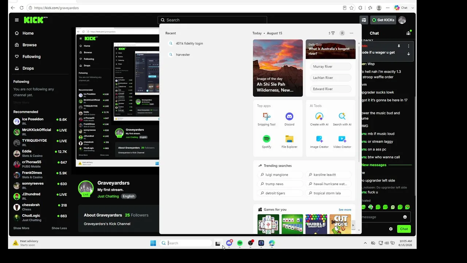
Task: Send message with green Chat button
Action: [x=404, y=229]
